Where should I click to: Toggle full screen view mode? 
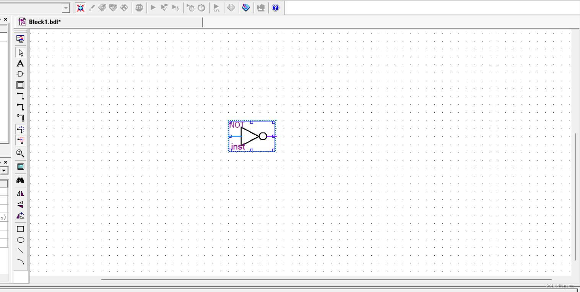(x=20, y=166)
